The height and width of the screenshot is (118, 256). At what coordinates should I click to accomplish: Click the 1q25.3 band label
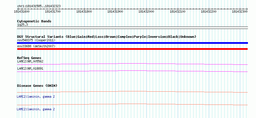22,25
